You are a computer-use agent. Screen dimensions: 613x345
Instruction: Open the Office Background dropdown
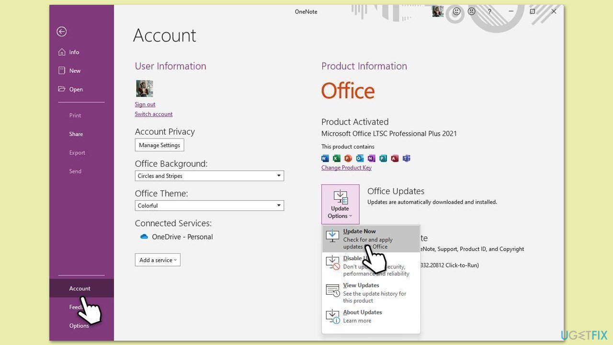pyautogui.click(x=209, y=175)
